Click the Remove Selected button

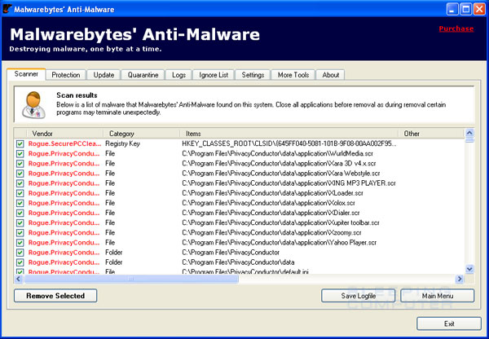(x=55, y=296)
